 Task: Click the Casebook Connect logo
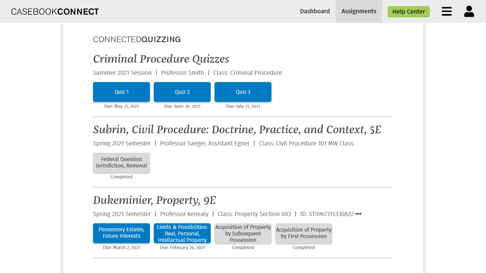point(55,11)
